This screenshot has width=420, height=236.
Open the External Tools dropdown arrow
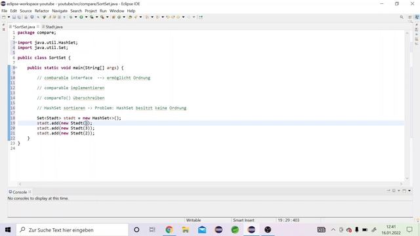(107, 17)
